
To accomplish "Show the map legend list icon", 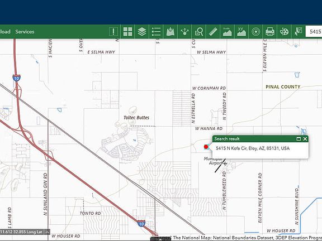I will tap(156, 32).
